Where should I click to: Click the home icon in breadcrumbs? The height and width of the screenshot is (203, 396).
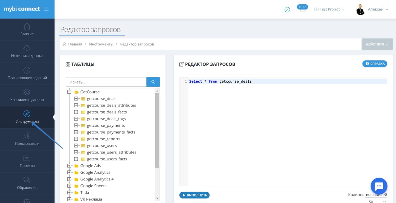pos(64,44)
